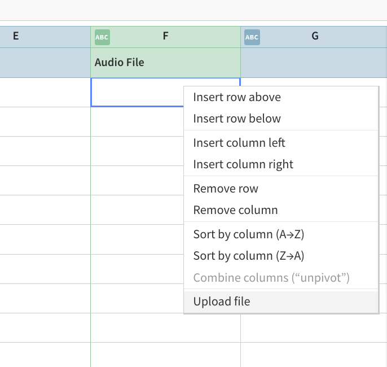Click the empty column name cell under G

314,63
